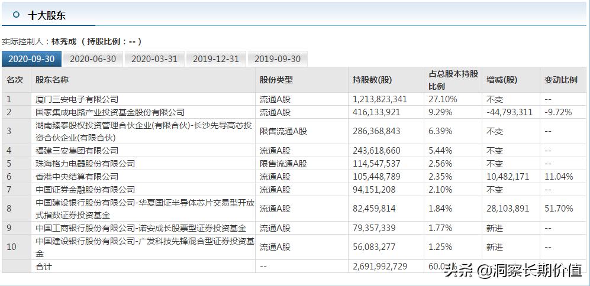The width and height of the screenshot is (590, 286).
Task: Click the increase value 28,103,891
Action: click(x=508, y=209)
